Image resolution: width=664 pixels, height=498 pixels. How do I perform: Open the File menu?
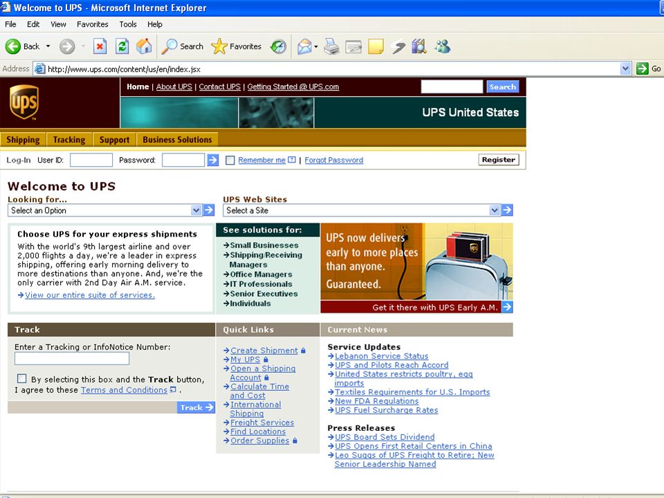pyautogui.click(x=10, y=24)
